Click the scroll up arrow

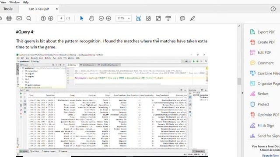239,26
